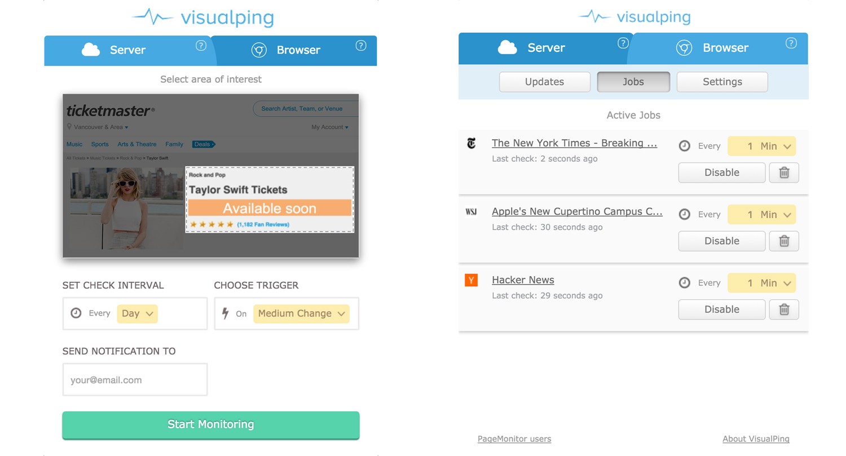
Task: Open the 1 Min dropdown for New York Times
Action: tap(761, 146)
